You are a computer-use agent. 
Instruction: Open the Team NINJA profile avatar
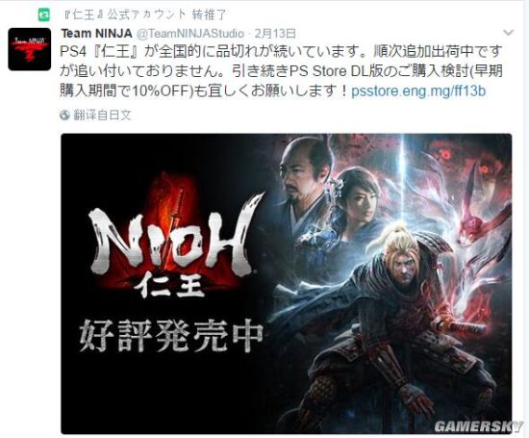click(30, 49)
